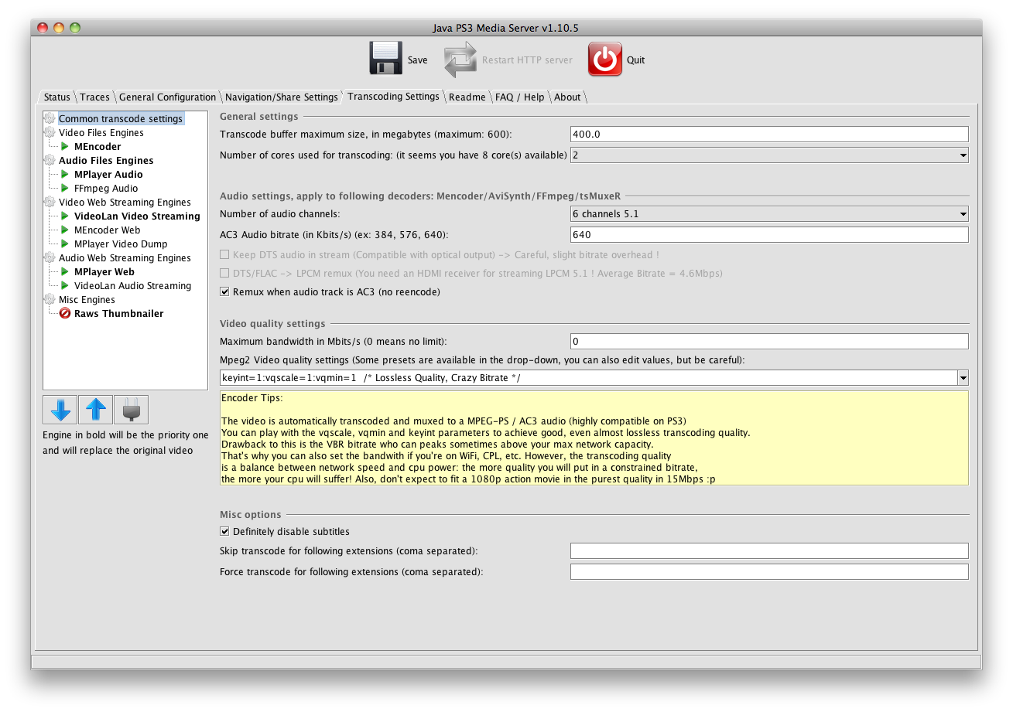Click Force transcode extensions field
The width and height of the screenshot is (1013, 712).
(769, 572)
